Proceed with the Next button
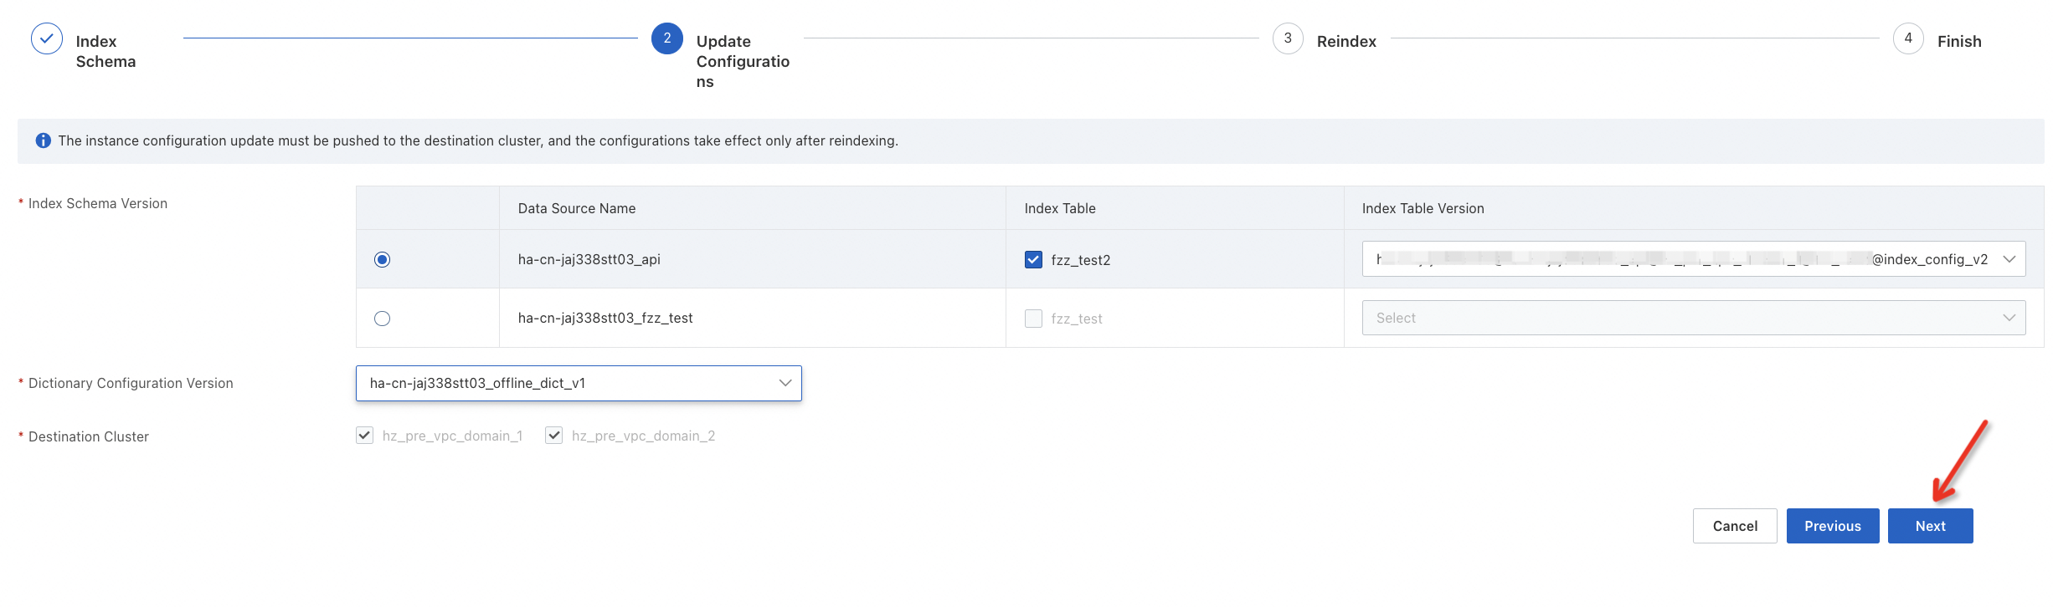This screenshot has width=2053, height=607. pos(1930,526)
